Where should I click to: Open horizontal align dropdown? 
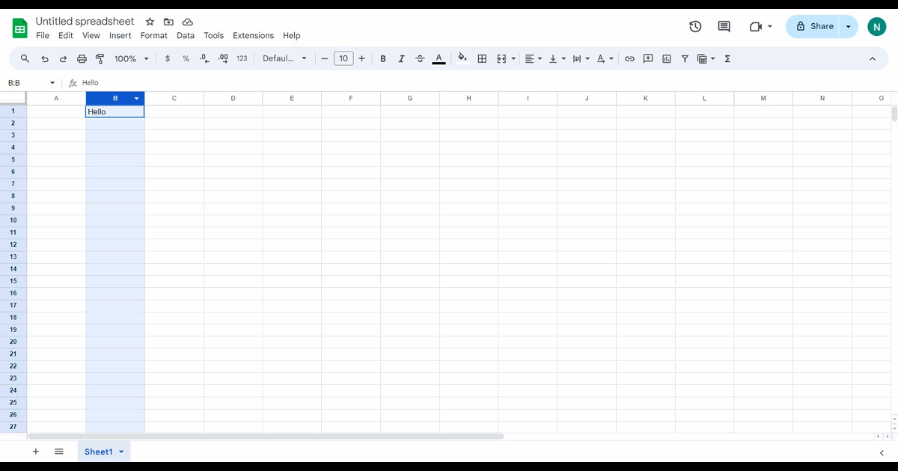[x=534, y=58]
